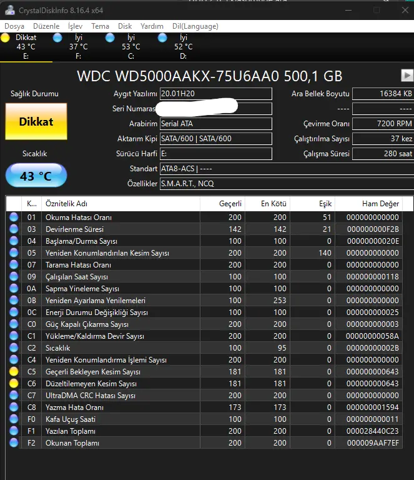Click the Aygıt Yazılımı field 20.01H20
The height and width of the screenshot is (480, 414).
point(216,94)
